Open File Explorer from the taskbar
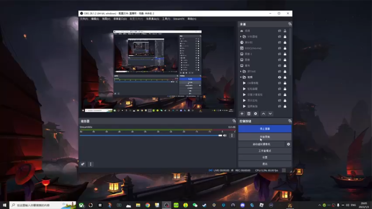372x209 pixels. coord(138,205)
